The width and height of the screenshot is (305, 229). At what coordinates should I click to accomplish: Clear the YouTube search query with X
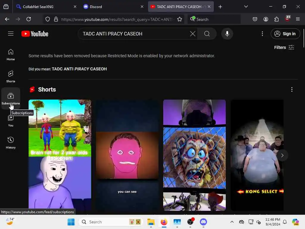click(193, 34)
